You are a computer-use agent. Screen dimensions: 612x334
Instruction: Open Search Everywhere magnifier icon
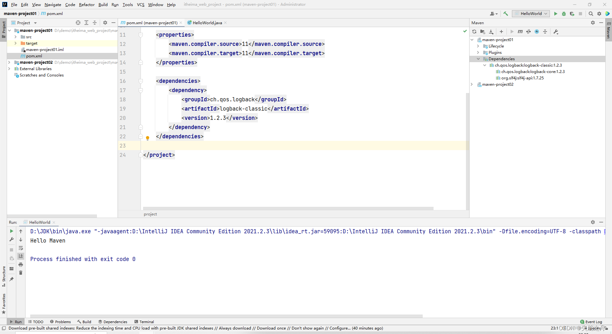pyautogui.click(x=591, y=14)
